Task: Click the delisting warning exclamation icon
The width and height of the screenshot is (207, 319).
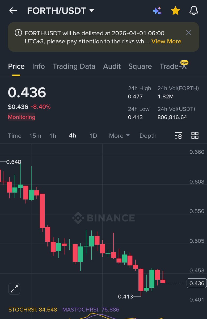Action: [x=18, y=33]
